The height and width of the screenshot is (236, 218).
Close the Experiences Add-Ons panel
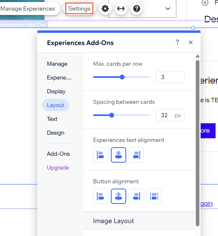190,43
